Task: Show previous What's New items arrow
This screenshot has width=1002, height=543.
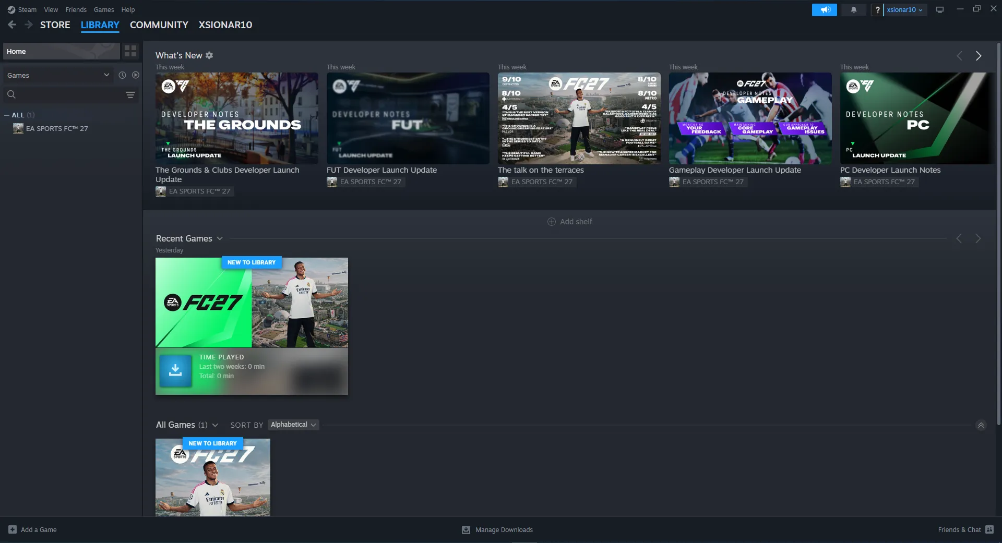Action: coord(959,56)
